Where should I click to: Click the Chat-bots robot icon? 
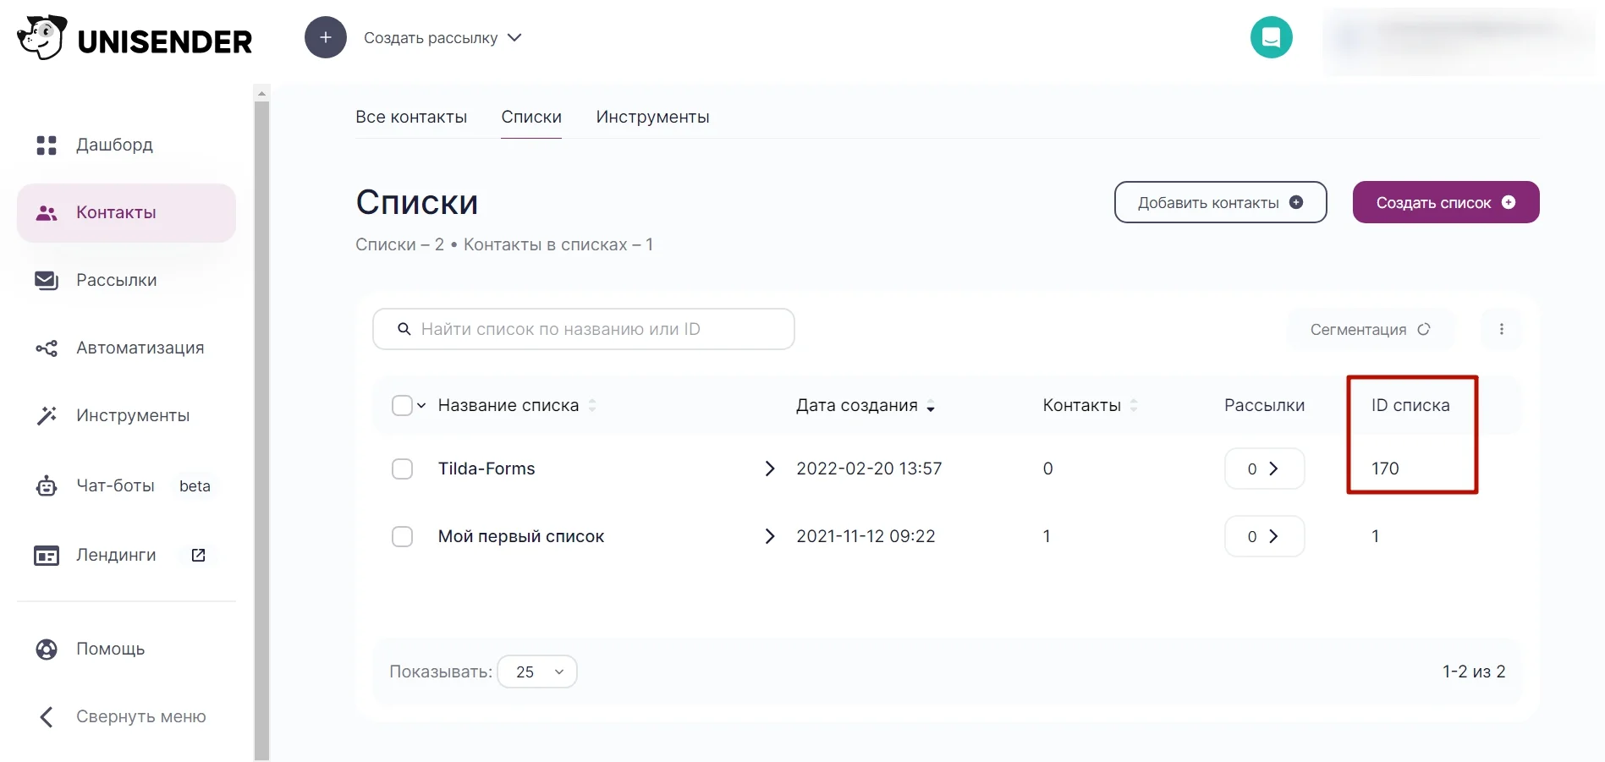[47, 485]
